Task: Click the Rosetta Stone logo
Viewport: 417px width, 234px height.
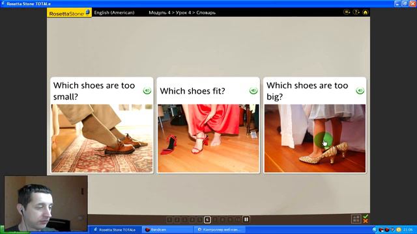Action: (70, 13)
